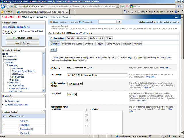Click into the JNDI Name text field
Viewport: 184px width, 138px height.
[x=97, y=75]
